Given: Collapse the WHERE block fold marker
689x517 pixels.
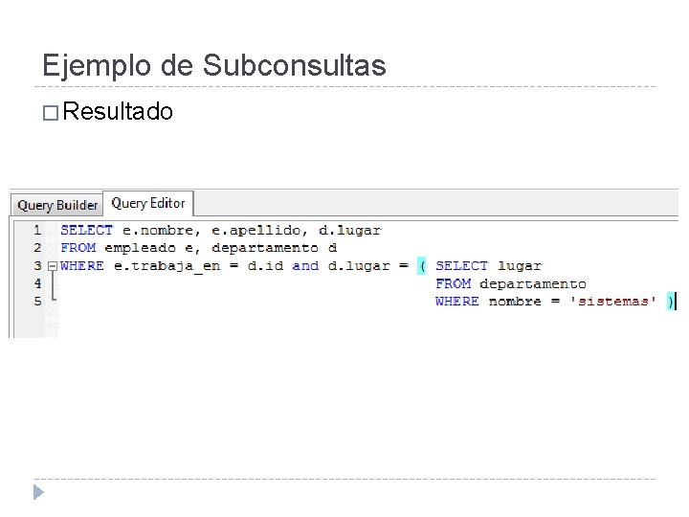Looking at the screenshot, I should pyautogui.click(x=53, y=266).
